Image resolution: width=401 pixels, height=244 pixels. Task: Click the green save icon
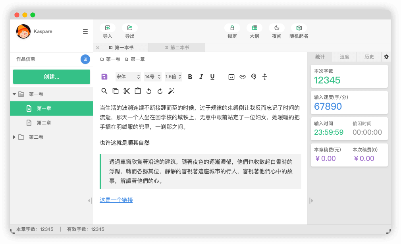pyautogui.click(x=104, y=77)
